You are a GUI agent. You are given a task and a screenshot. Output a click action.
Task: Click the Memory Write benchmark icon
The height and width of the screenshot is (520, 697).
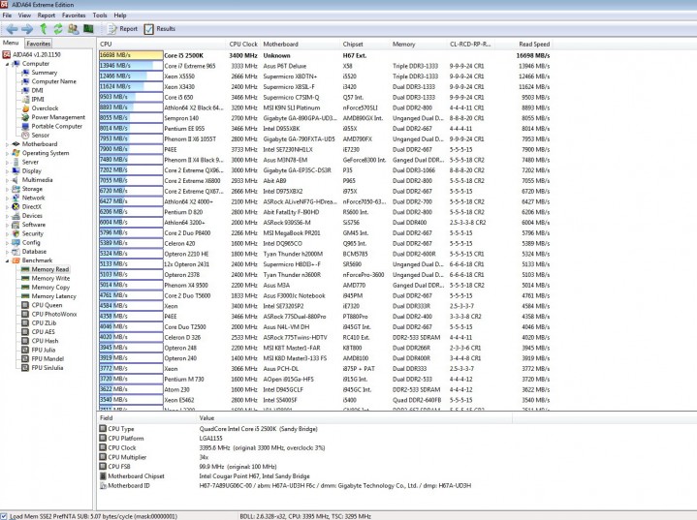(x=25, y=279)
